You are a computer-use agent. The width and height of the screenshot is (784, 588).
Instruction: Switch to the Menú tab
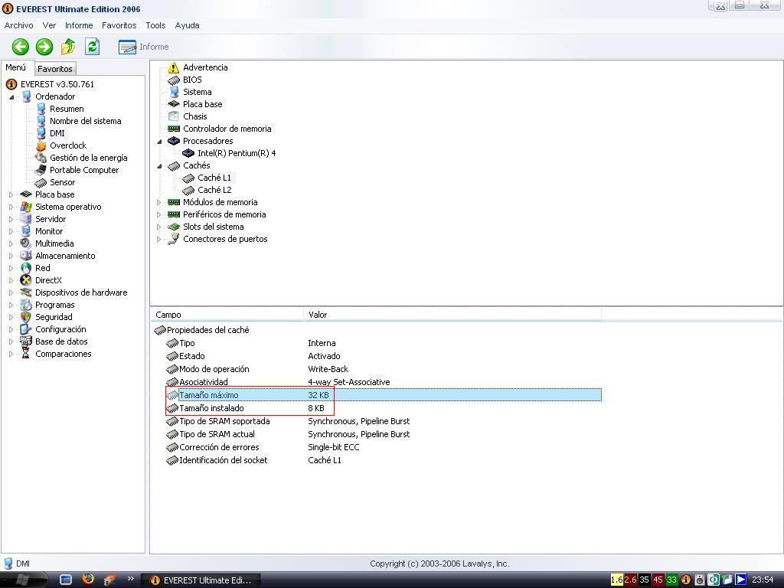pyautogui.click(x=16, y=67)
